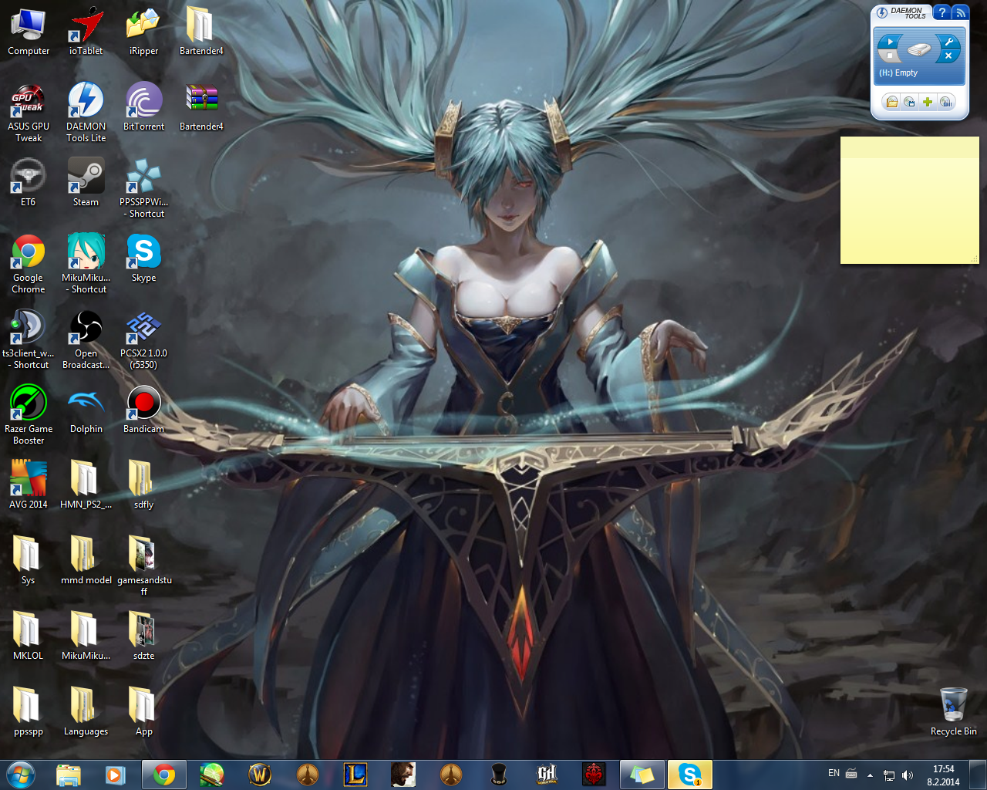Open the App folder
The height and width of the screenshot is (790, 987).
(143, 711)
